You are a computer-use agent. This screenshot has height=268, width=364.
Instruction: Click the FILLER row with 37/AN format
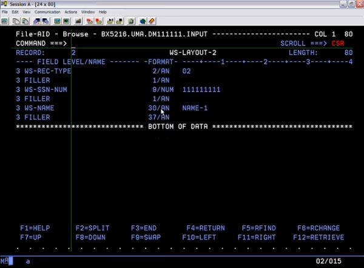[x=93, y=118]
